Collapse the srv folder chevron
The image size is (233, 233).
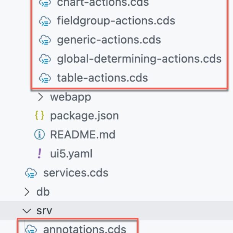coord(27,211)
